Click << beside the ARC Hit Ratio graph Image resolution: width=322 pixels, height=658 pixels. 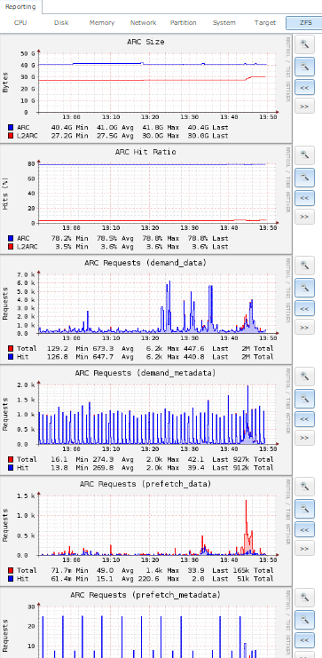[304, 198]
